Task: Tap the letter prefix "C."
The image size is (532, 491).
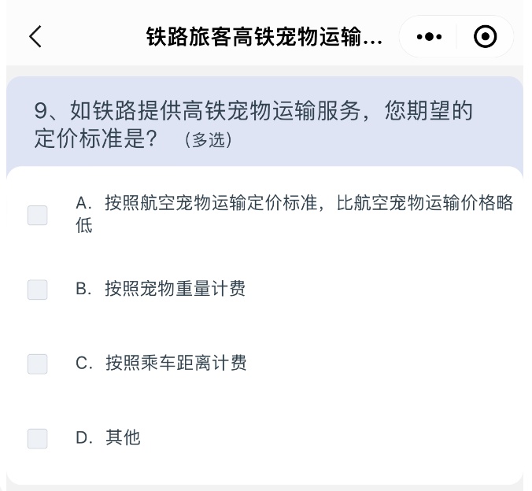Action: pyautogui.click(x=83, y=363)
